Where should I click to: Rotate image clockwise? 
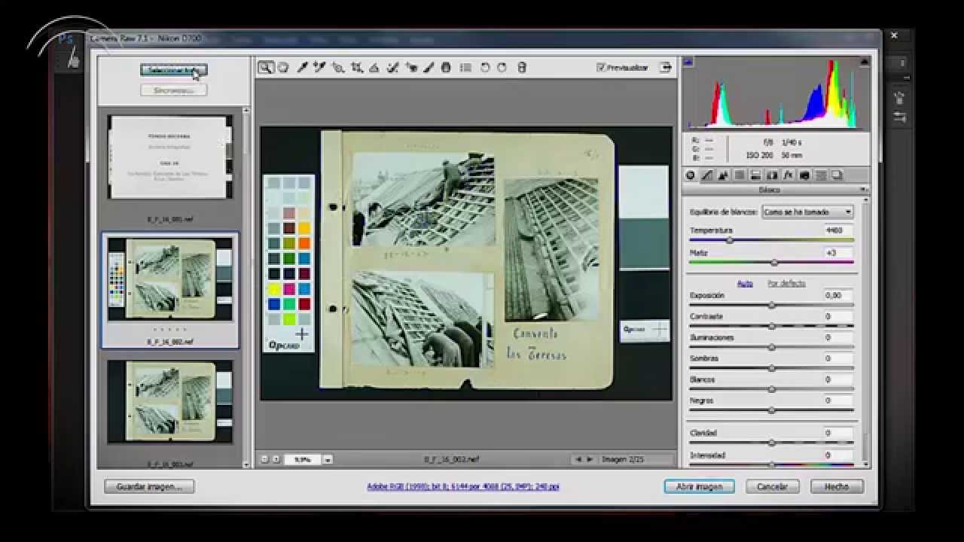coord(502,68)
